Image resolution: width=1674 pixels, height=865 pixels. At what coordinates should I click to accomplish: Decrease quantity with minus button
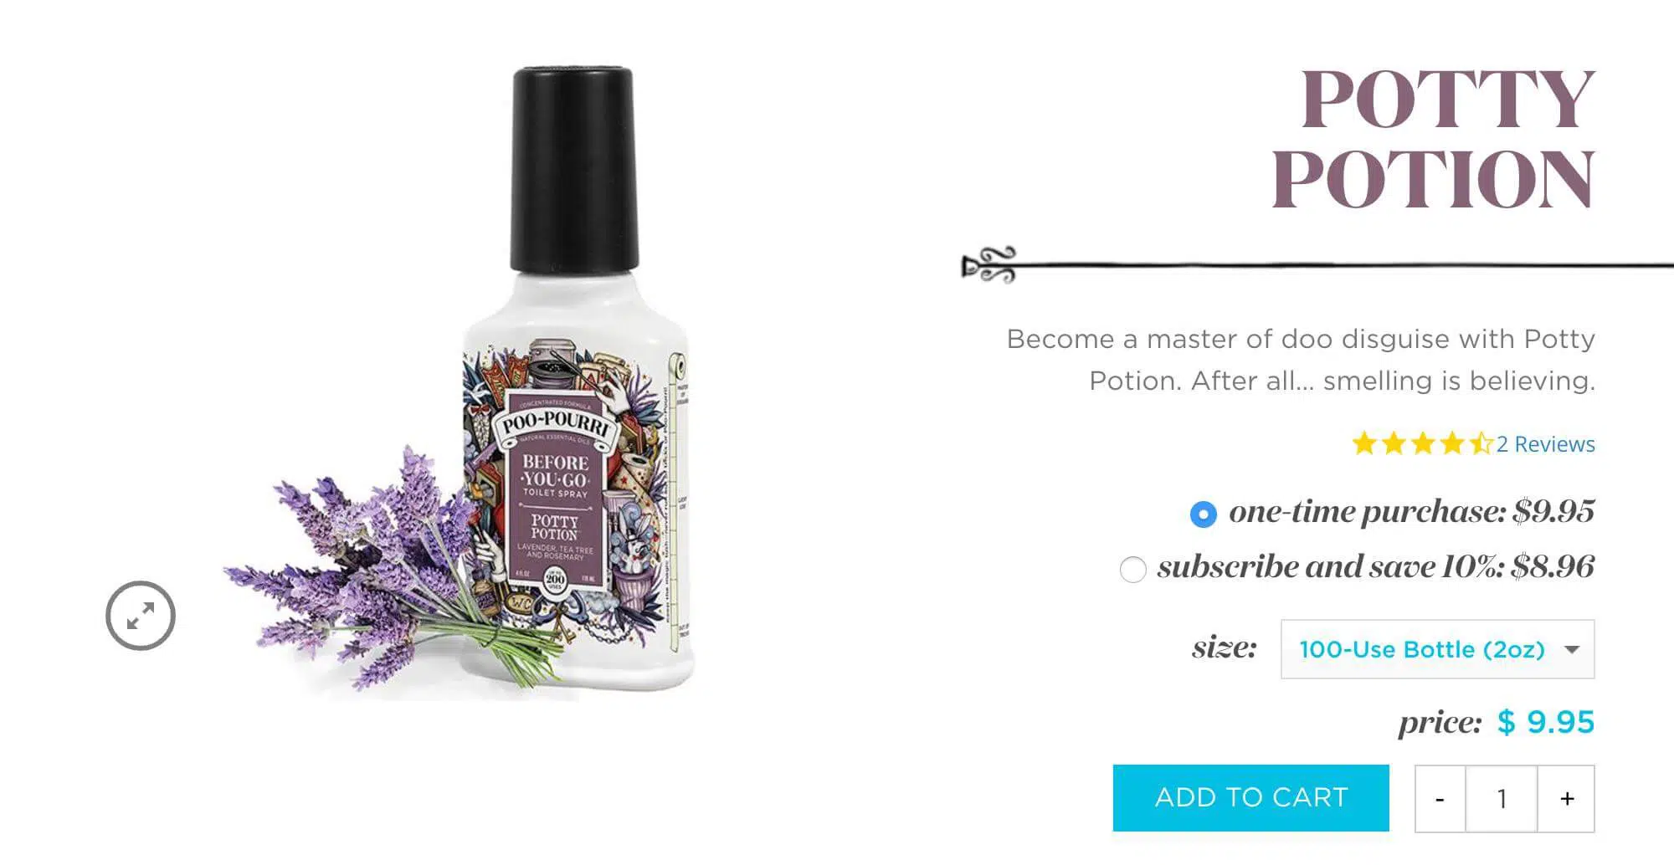(1440, 799)
